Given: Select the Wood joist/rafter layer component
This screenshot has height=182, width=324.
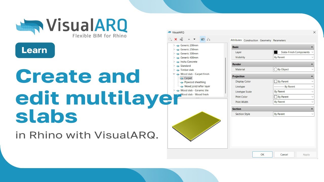Looking at the screenshot, I should pyautogui.click(x=197, y=86).
